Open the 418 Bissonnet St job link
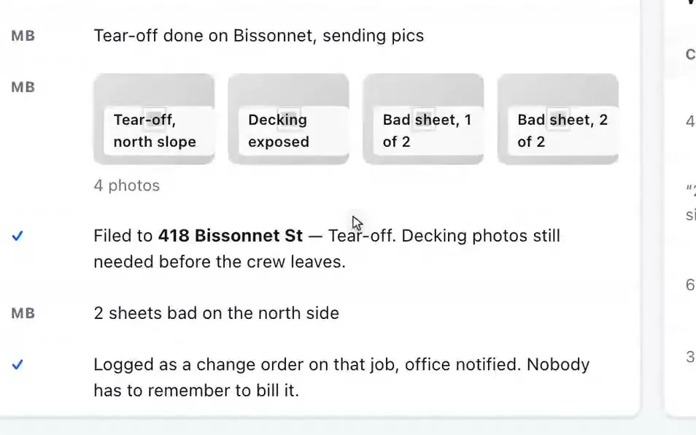Screen dimensions: 696x435 click(231, 236)
